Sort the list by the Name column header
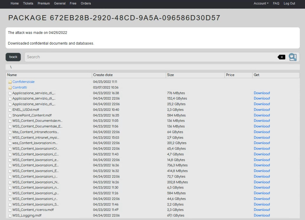This screenshot has width=305, height=220. (12, 75)
